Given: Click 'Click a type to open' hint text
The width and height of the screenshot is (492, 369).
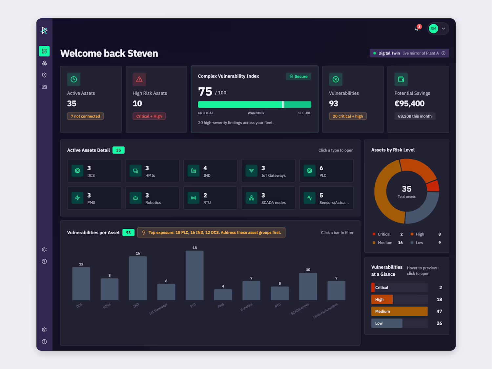Looking at the screenshot, I should coord(336,150).
